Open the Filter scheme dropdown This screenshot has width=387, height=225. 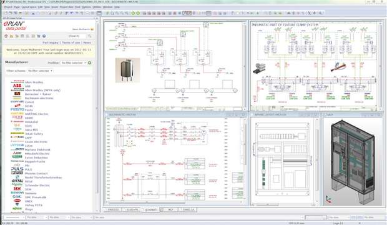click(x=40, y=71)
